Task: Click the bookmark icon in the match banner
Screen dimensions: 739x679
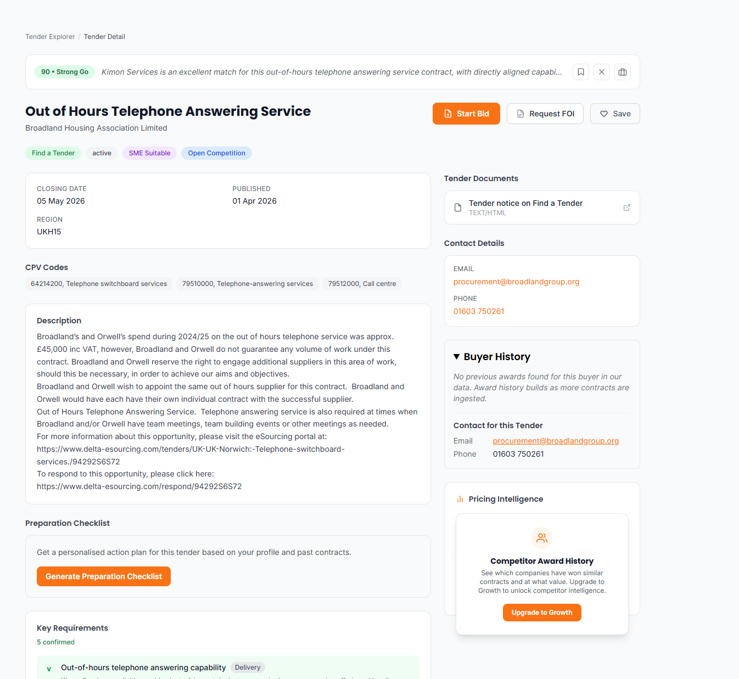Action: 581,72
